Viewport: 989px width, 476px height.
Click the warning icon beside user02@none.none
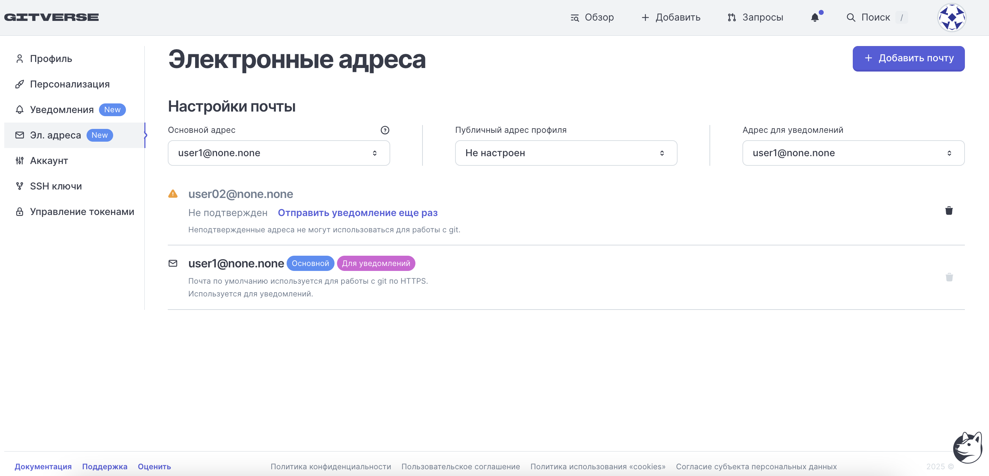(x=173, y=193)
